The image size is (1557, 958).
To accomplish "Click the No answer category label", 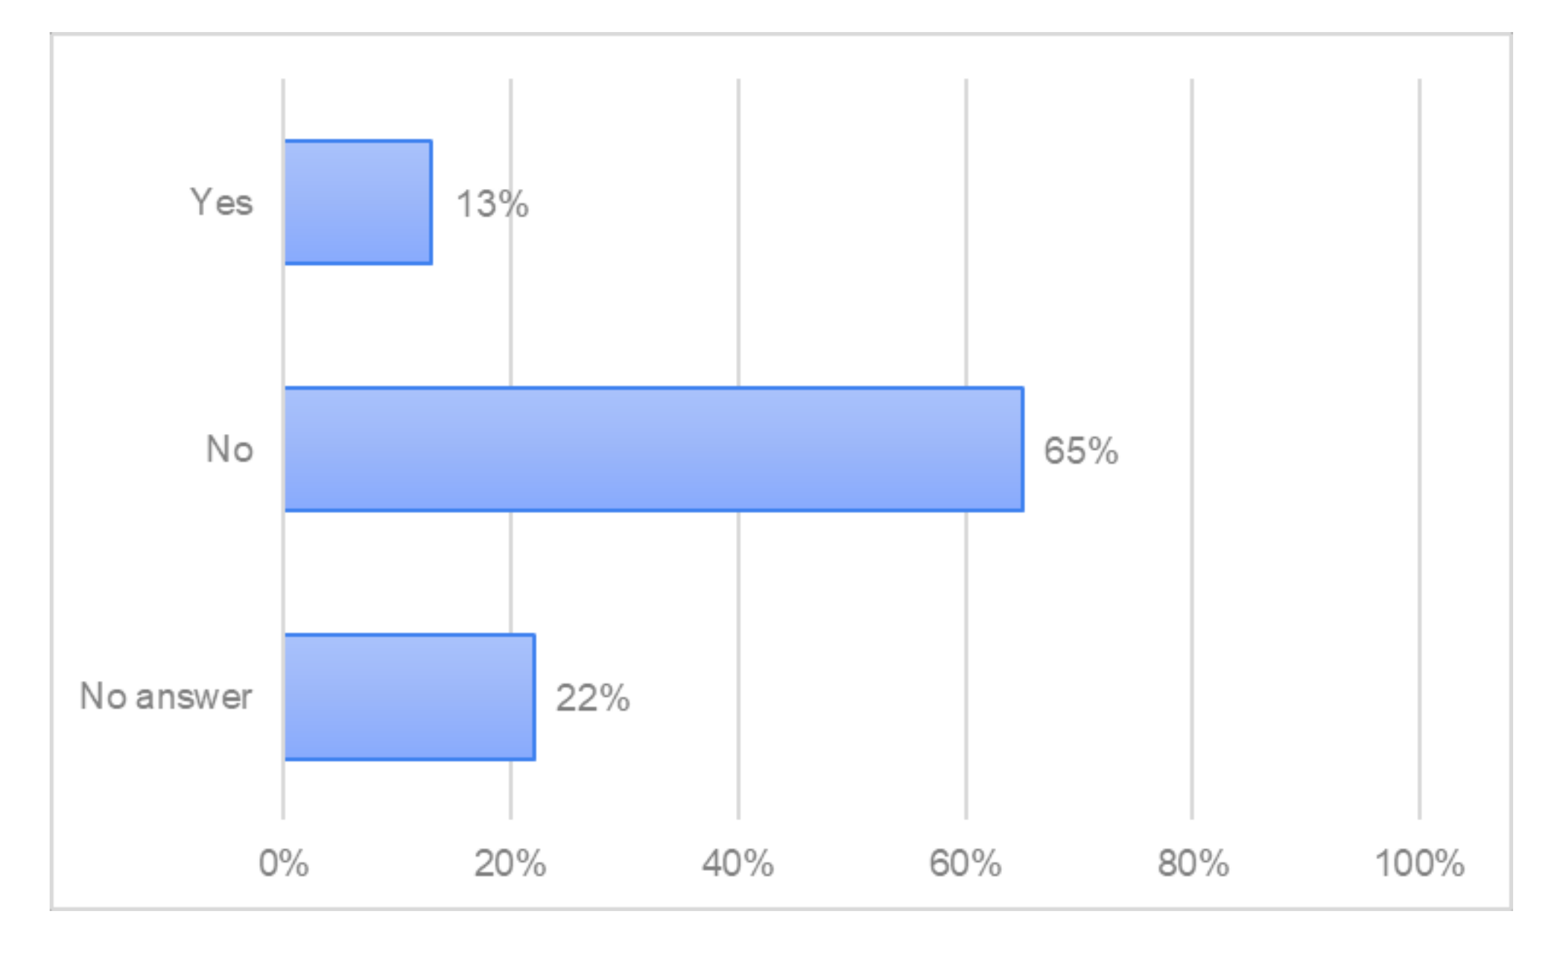I will coord(165,697).
